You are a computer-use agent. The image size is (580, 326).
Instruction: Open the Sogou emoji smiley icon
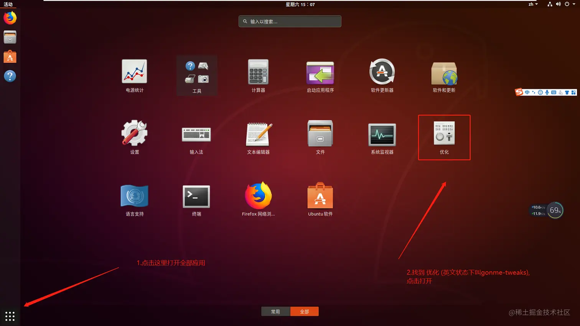[540, 92]
